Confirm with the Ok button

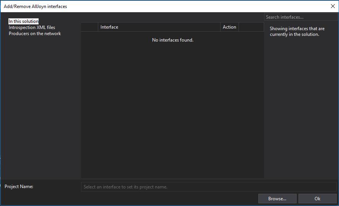click(317, 198)
